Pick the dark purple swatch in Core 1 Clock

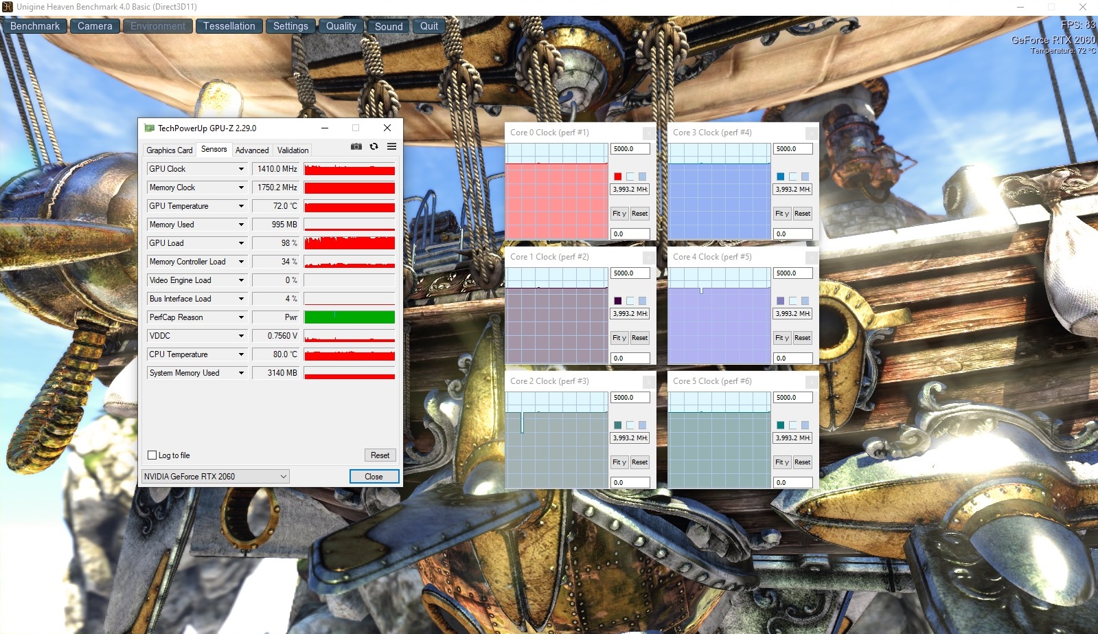(x=618, y=301)
